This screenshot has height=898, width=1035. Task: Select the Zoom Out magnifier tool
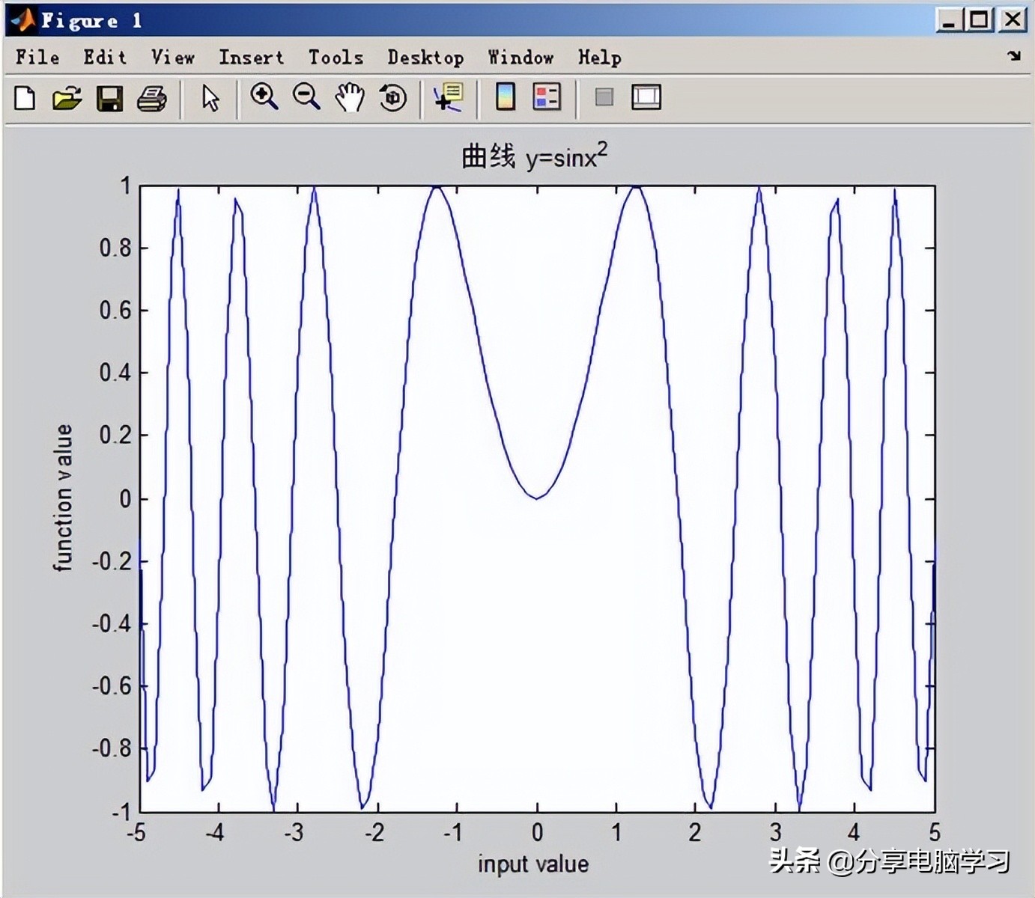click(x=306, y=97)
